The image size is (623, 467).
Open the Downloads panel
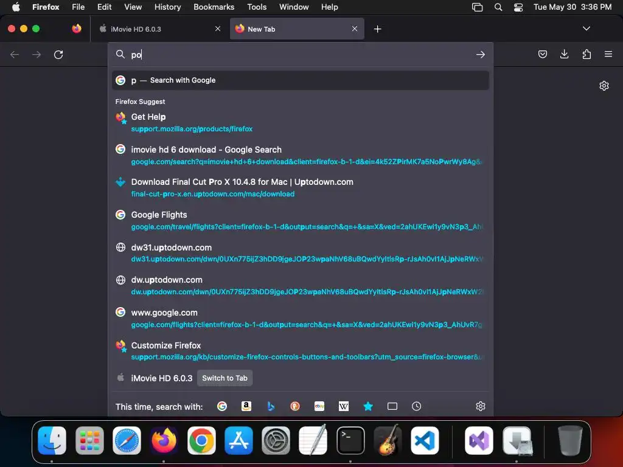click(564, 54)
